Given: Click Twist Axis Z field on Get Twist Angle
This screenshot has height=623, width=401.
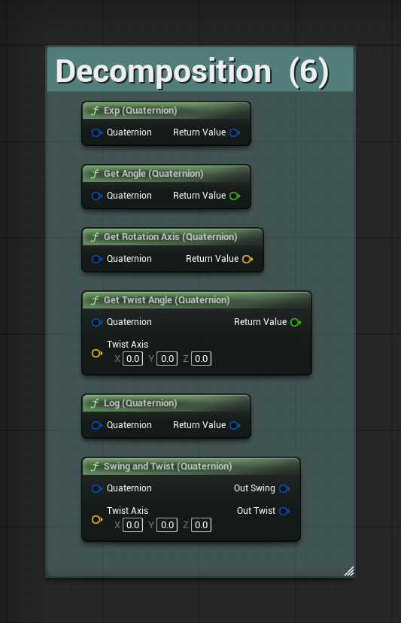Looking at the screenshot, I should tap(202, 359).
